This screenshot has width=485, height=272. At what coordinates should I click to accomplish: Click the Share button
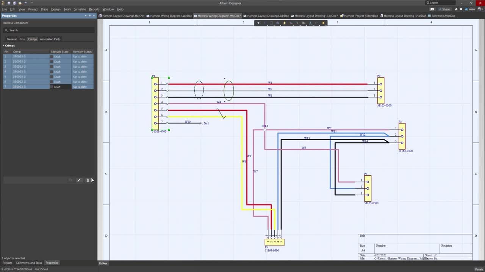pos(445,9)
